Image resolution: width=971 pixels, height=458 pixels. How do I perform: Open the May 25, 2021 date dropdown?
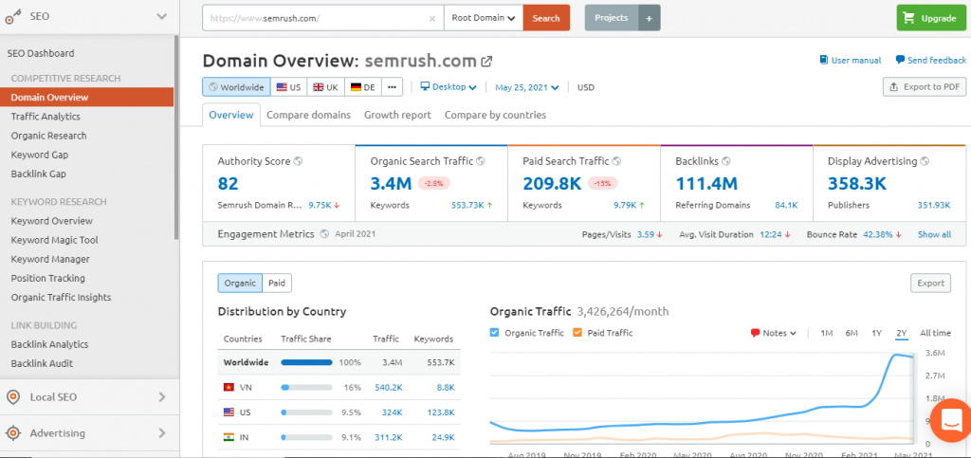pos(527,87)
